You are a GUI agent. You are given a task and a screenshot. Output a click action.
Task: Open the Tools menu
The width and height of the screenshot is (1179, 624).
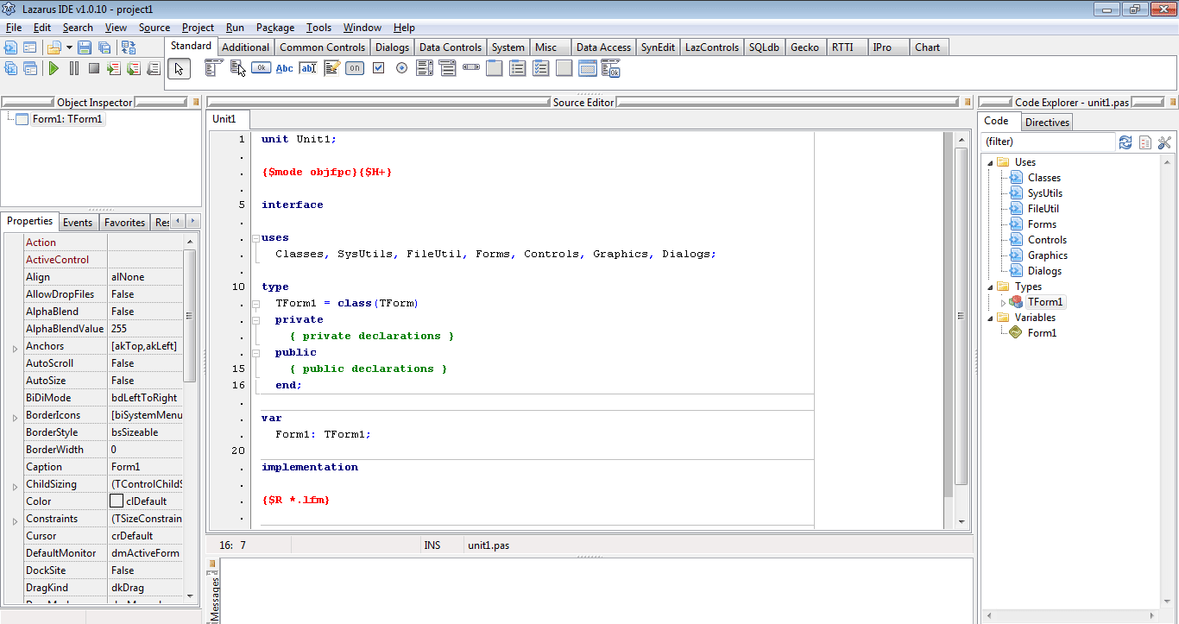318,28
